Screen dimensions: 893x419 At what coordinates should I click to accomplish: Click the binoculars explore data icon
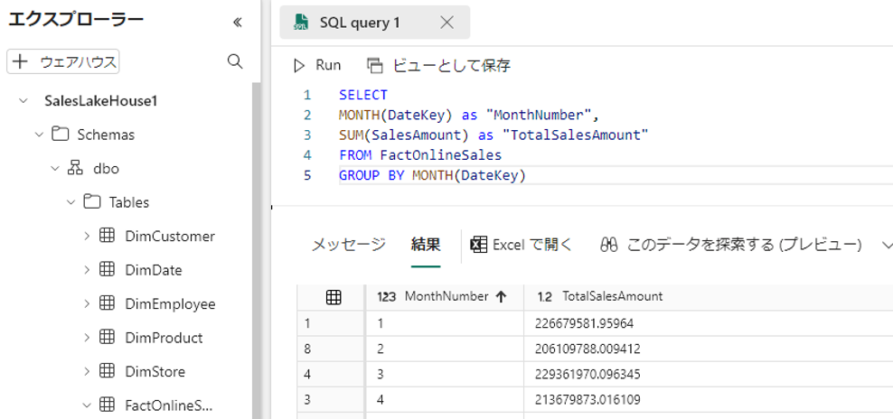[608, 244]
